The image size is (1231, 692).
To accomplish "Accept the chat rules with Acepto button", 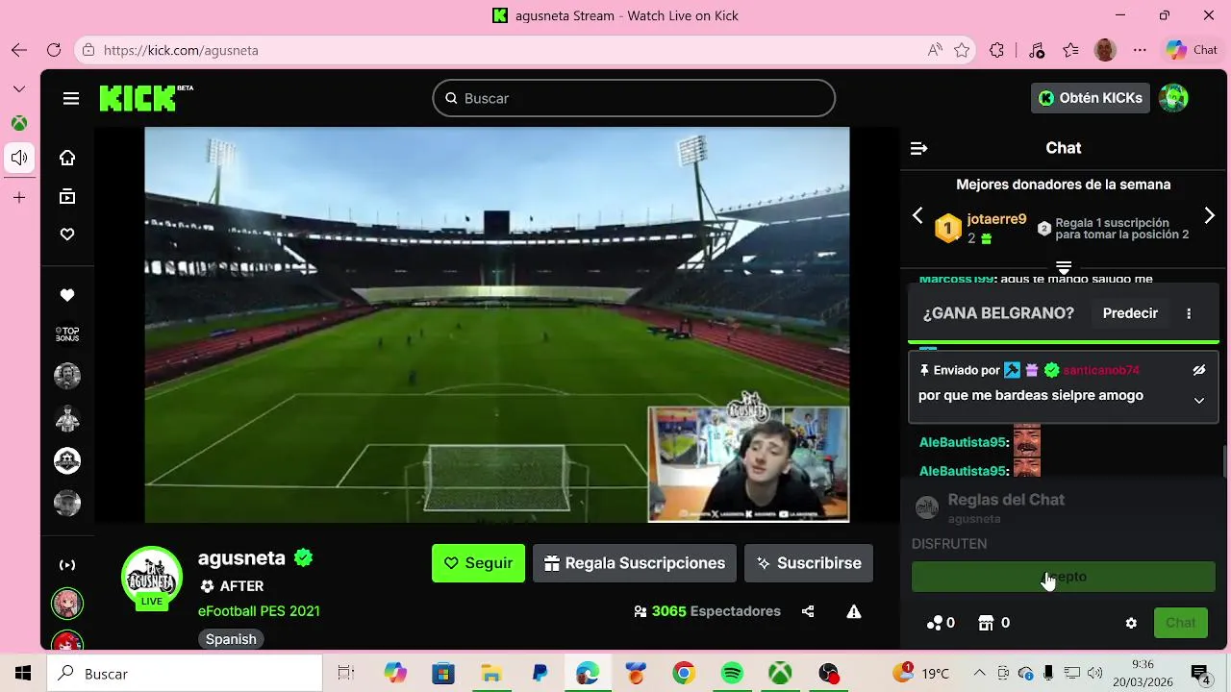I will (1064, 577).
